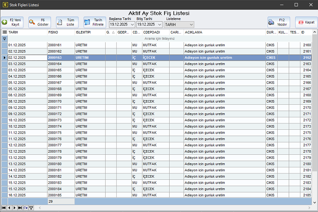Click the filter funnel in bottom navigator
318x212 pixels.
pyautogui.click(x=31, y=208)
